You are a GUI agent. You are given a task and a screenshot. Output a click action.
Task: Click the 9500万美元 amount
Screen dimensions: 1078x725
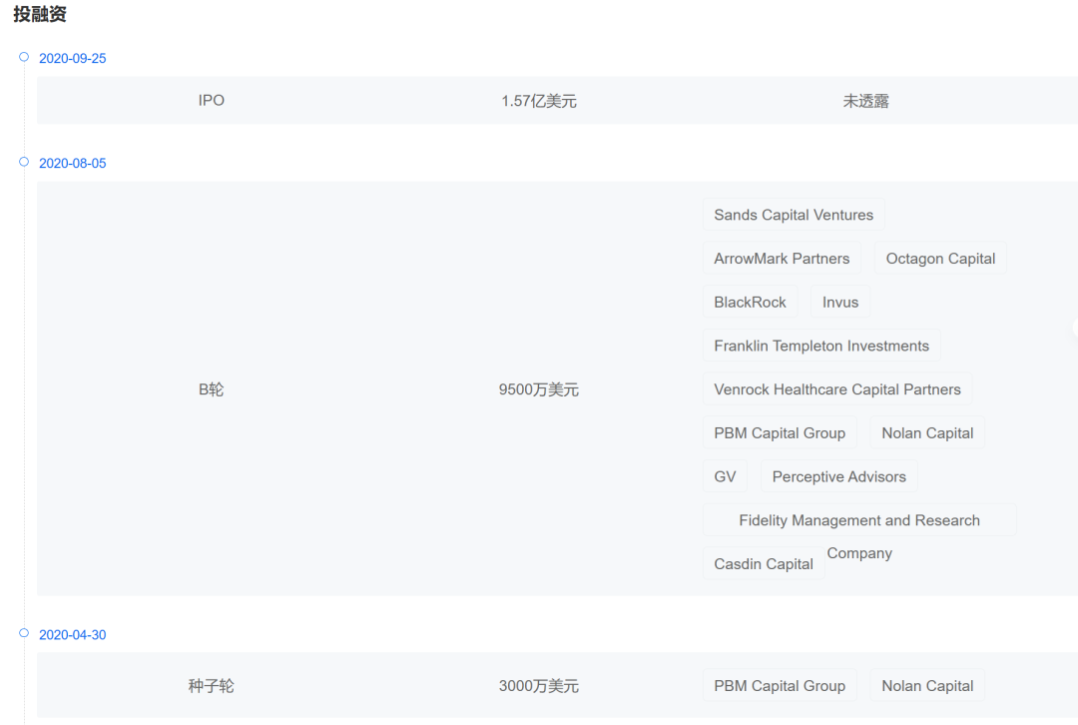click(x=538, y=389)
